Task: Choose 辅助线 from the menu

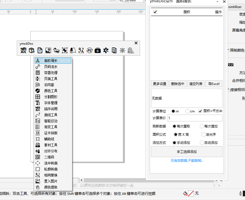Action: pyautogui.click(x=53, y=139)
